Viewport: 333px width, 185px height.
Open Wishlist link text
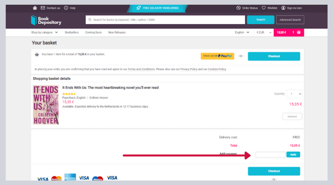point(272,8)
